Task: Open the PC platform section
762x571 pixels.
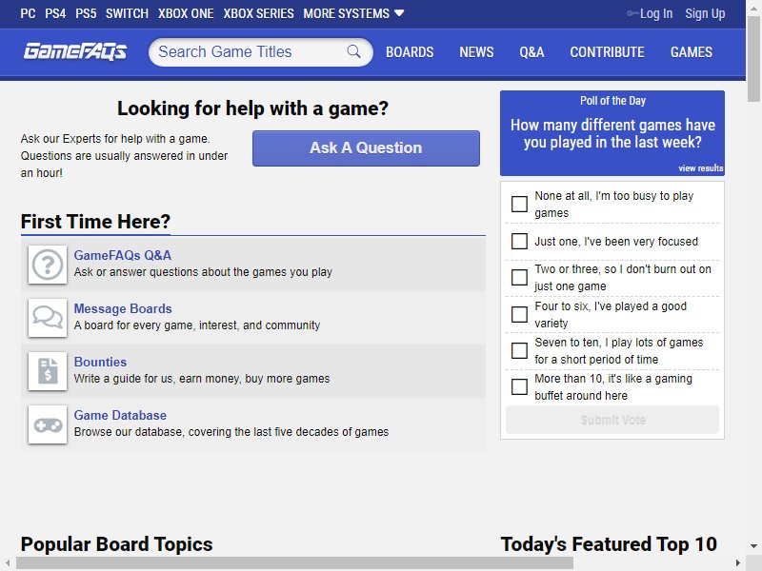Action: coord(28,13)
